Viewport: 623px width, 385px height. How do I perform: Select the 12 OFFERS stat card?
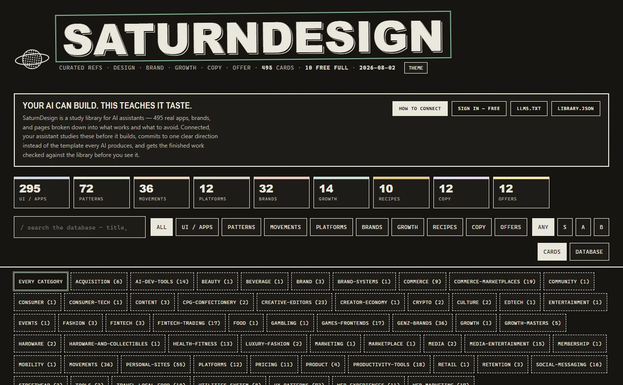(x=521, y=192)
